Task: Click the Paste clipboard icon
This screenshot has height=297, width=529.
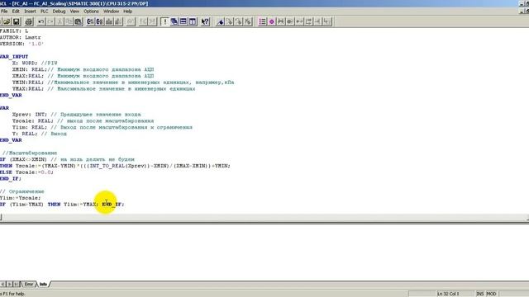Action: [x=79, y=22]
